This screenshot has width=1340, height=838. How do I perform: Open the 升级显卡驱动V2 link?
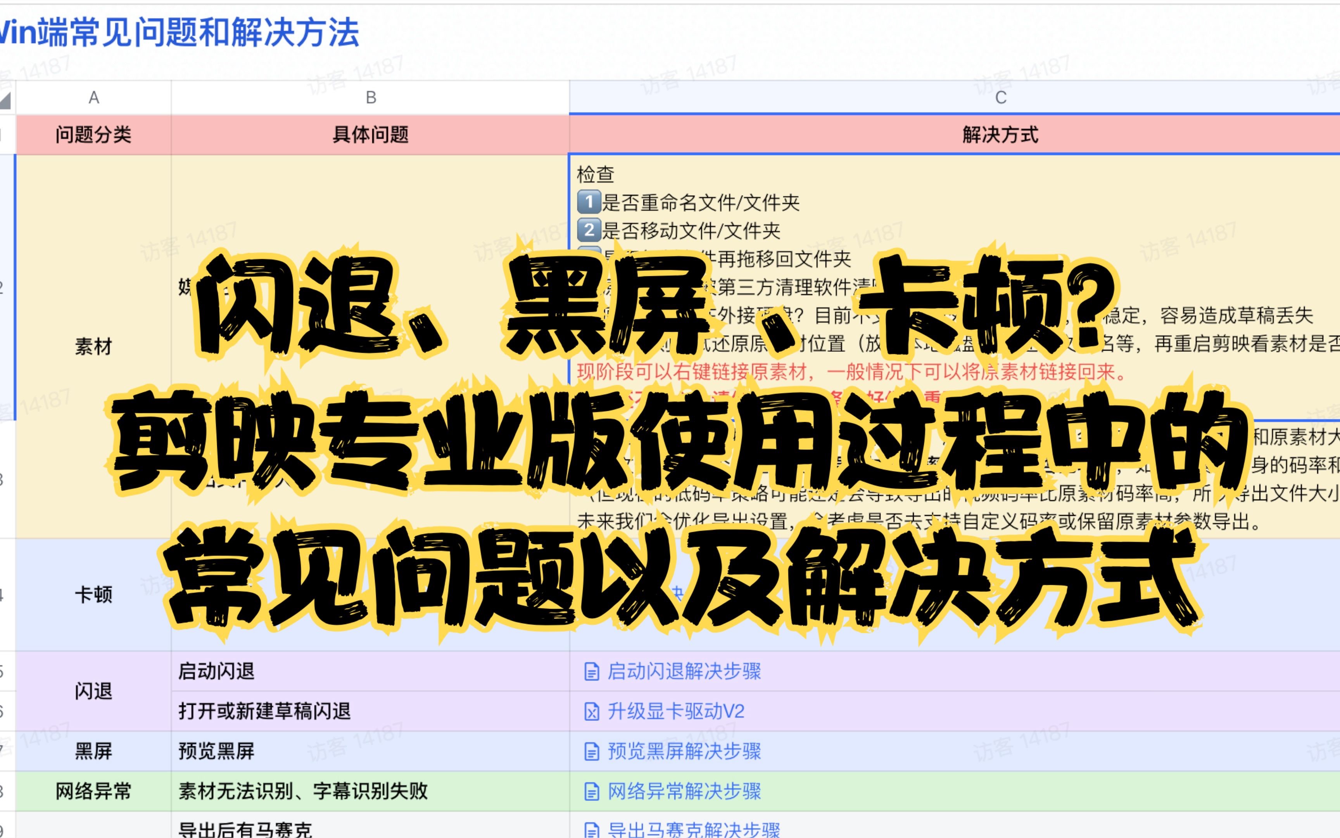pyautogui.click(x=676, y=712)
